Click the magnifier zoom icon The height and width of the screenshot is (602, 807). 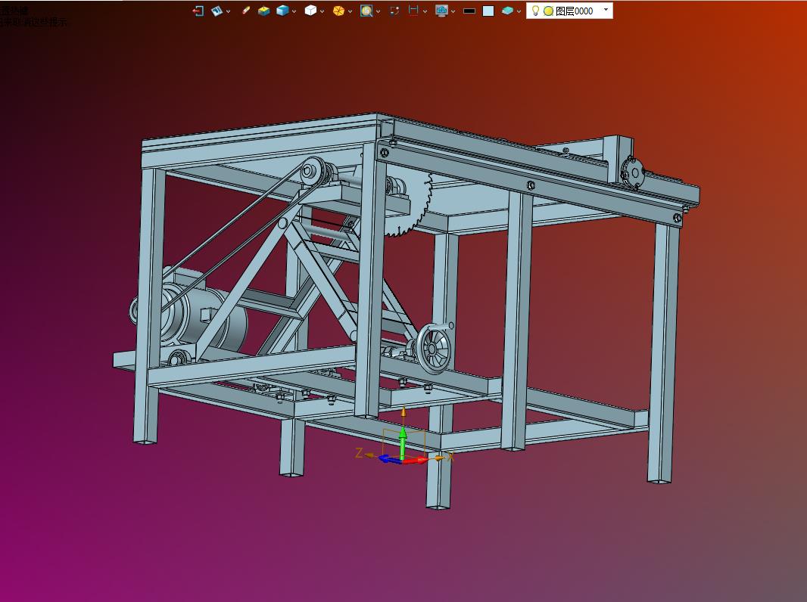point(366,11)
